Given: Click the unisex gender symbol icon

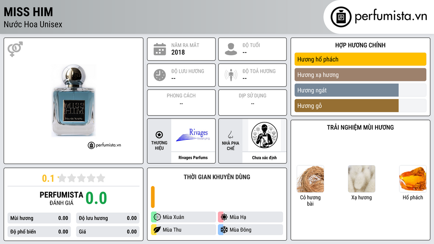Looking at the screenshot, I should pyautogui.click(x=15, y=49).
